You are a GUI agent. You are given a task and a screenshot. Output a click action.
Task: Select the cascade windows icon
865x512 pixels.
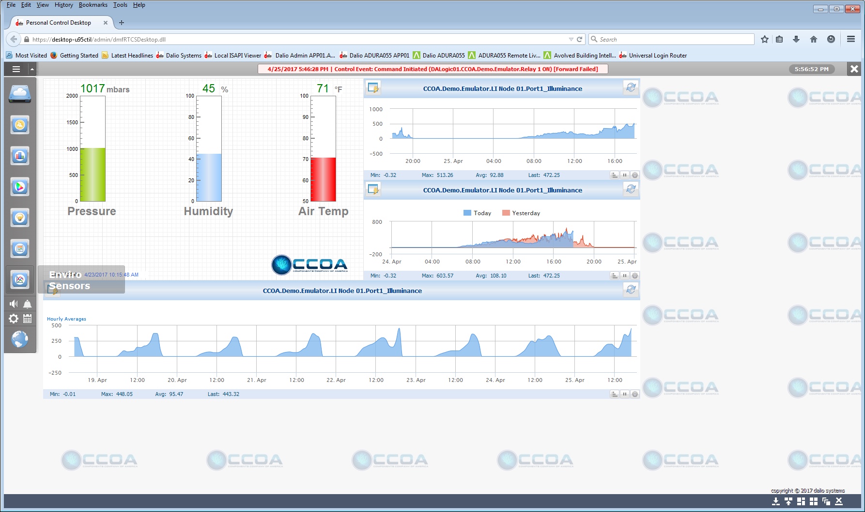click(x=826, y=501)
